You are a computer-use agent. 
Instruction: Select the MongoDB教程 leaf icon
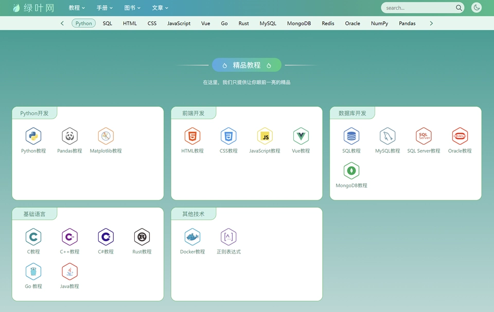click(350, 169)
